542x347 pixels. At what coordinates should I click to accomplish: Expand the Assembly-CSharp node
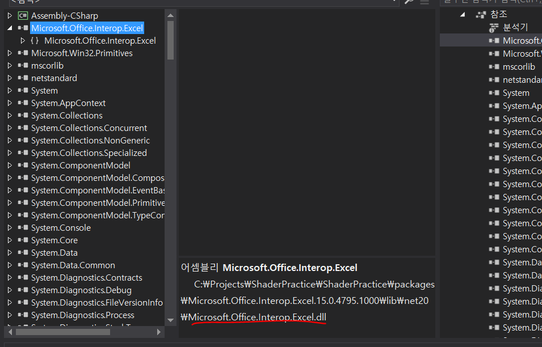[x=10, y=15]
